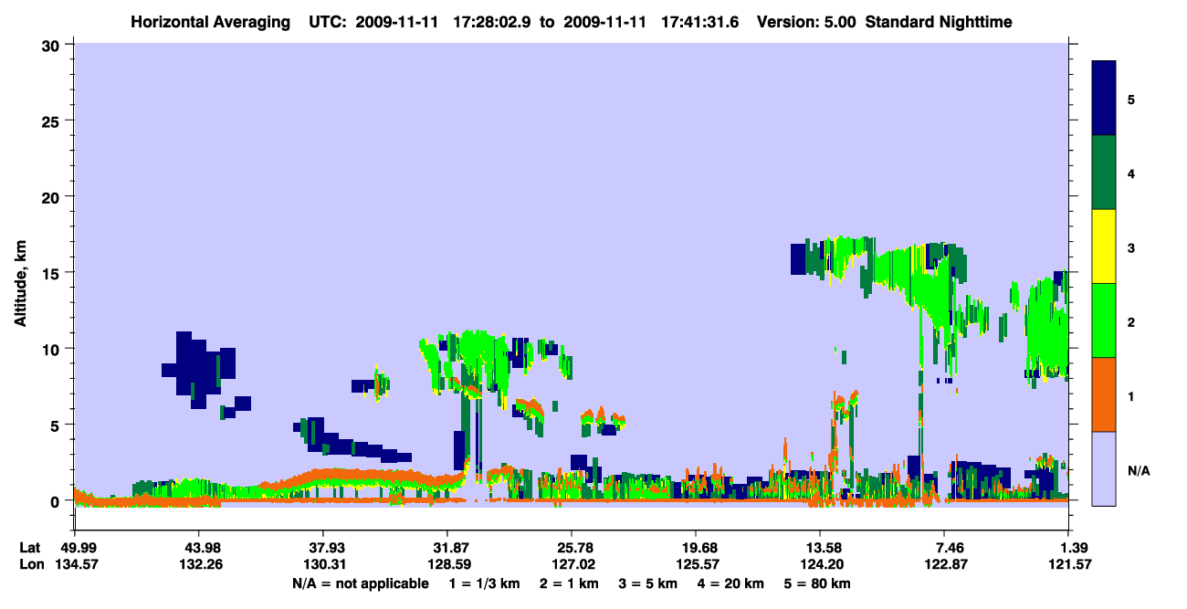Click the 30 altitude tick label
Image resolution: width=1187 pixels, height=609 pixels.
tap(52, 45)
